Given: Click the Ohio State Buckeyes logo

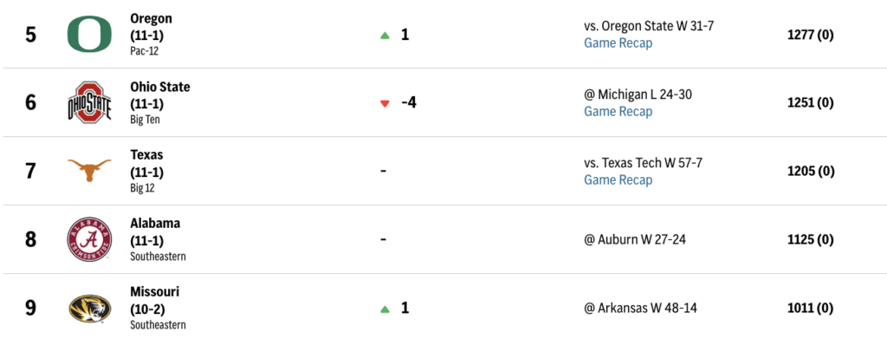Looking at the screenshot, I should pyautogui.click(x=90, y=102).
